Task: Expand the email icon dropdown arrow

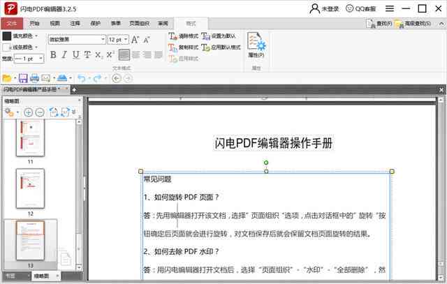Action: [x=54, y=78]
